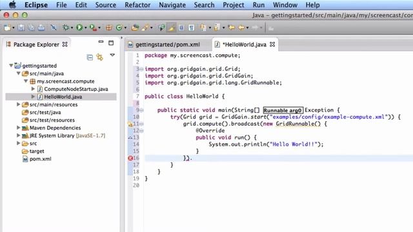Toggle the Skip All Breakpoints icon
Screen dimensions: 413x232
[x=54, y=28]
